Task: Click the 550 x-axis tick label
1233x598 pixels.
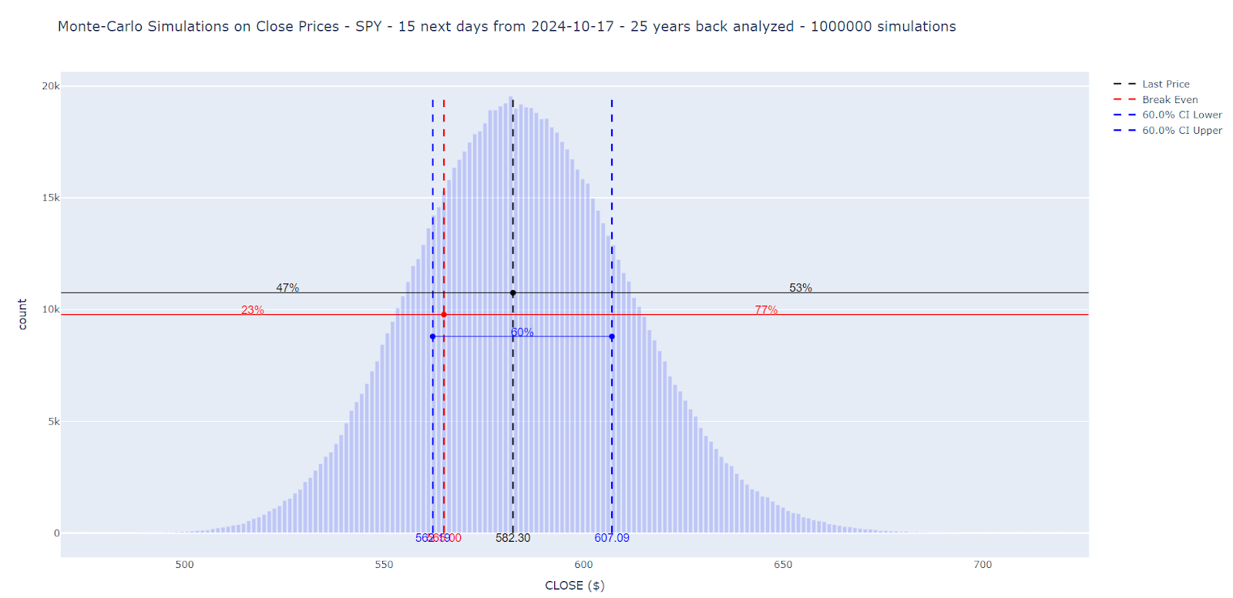Action: pos(385,565)
